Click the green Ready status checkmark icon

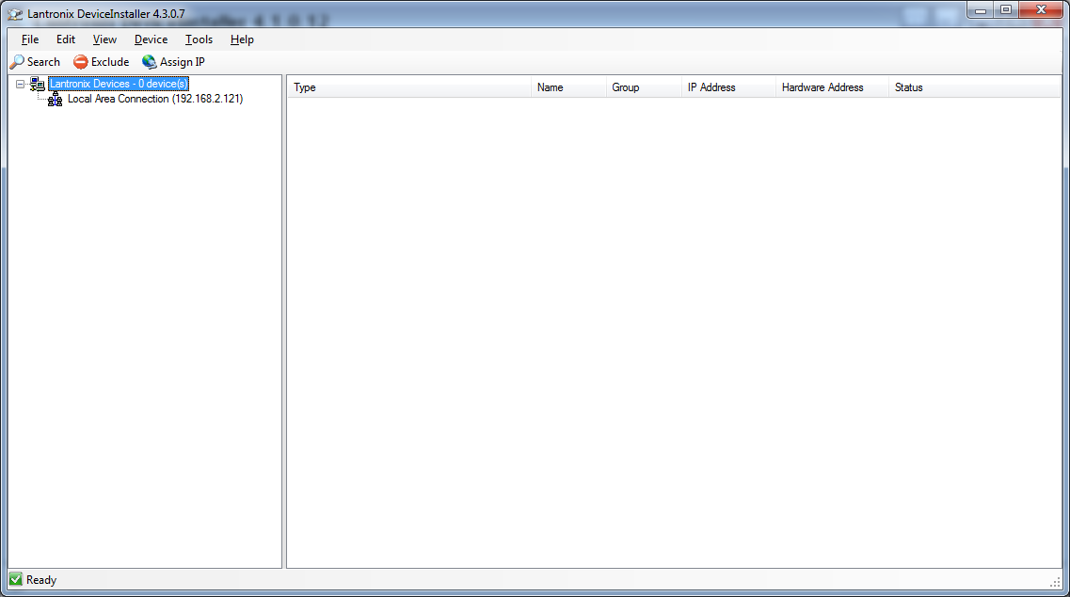(x=16, y=580)
